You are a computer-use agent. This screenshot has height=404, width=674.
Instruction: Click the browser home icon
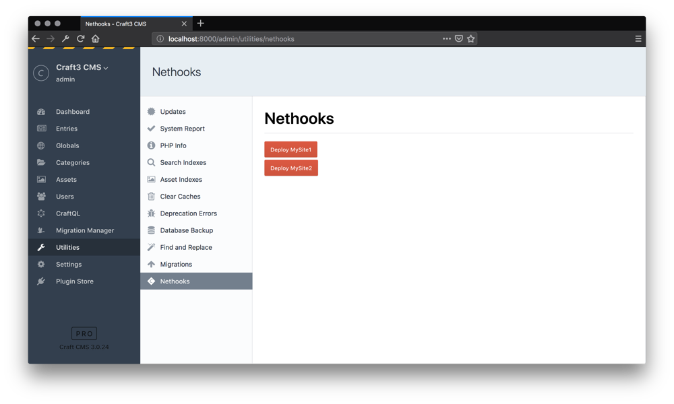point(96,38)
